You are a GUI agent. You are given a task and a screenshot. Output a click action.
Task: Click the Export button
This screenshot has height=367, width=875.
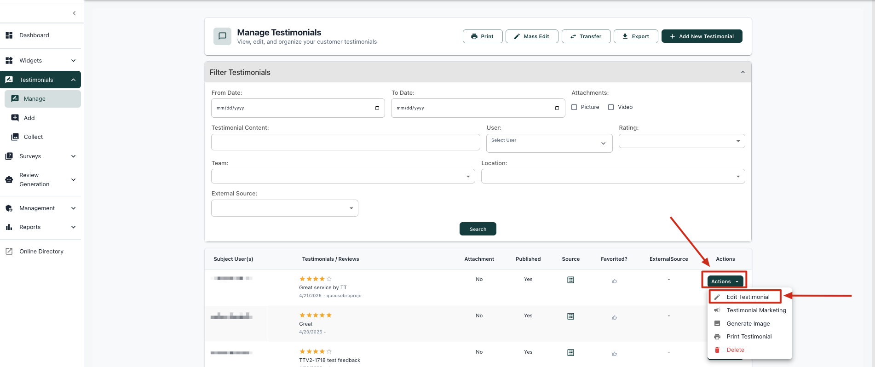click(635, 36)
